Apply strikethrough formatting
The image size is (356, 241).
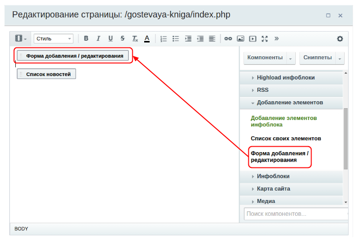point(122,39)
